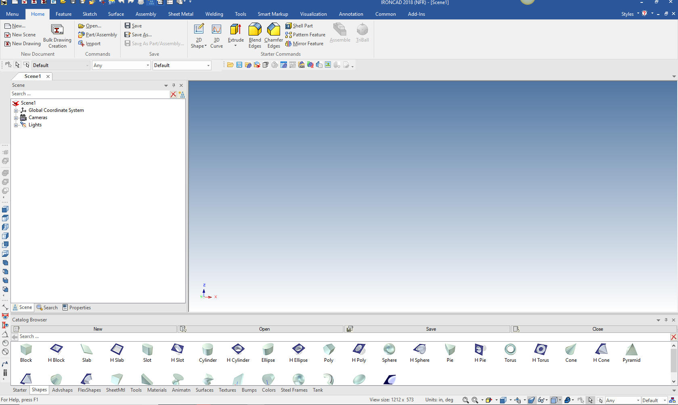The image size is (678, 405).
Task: Open the Any selection filter dropdown
Action: (148, 65)
